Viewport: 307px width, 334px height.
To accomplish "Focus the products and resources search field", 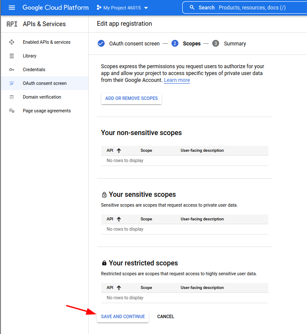I will (x=252, y=8).
